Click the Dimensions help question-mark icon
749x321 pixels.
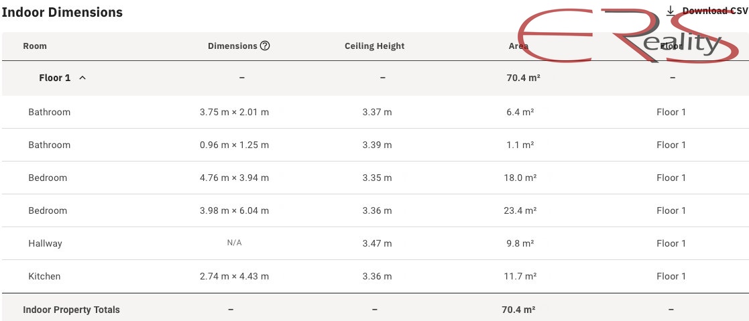click(265, 46)
